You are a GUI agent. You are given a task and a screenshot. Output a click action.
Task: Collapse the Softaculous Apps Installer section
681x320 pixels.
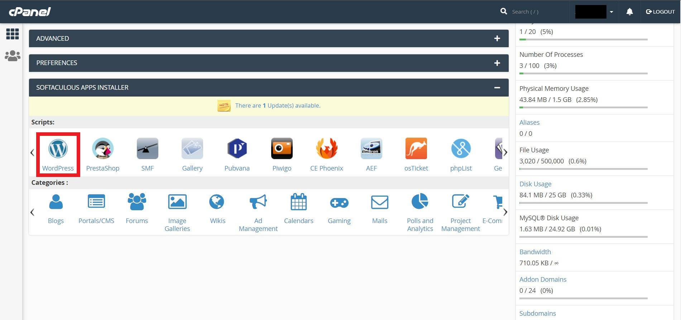click(497, 88)
